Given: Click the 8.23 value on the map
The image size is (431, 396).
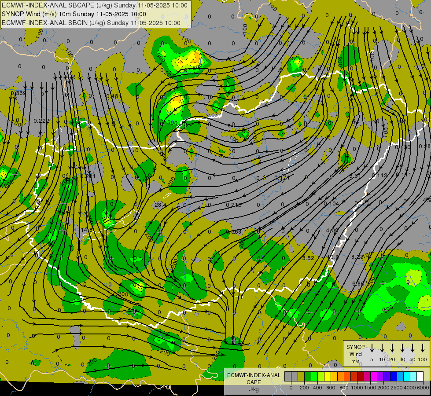Looking at the screenshot, I should coord(357,257).
